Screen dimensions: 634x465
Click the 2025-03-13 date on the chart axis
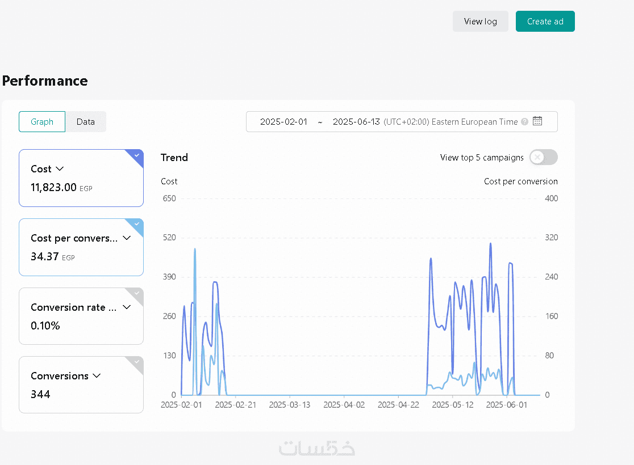pyautogui.click(x=289, y=405)
